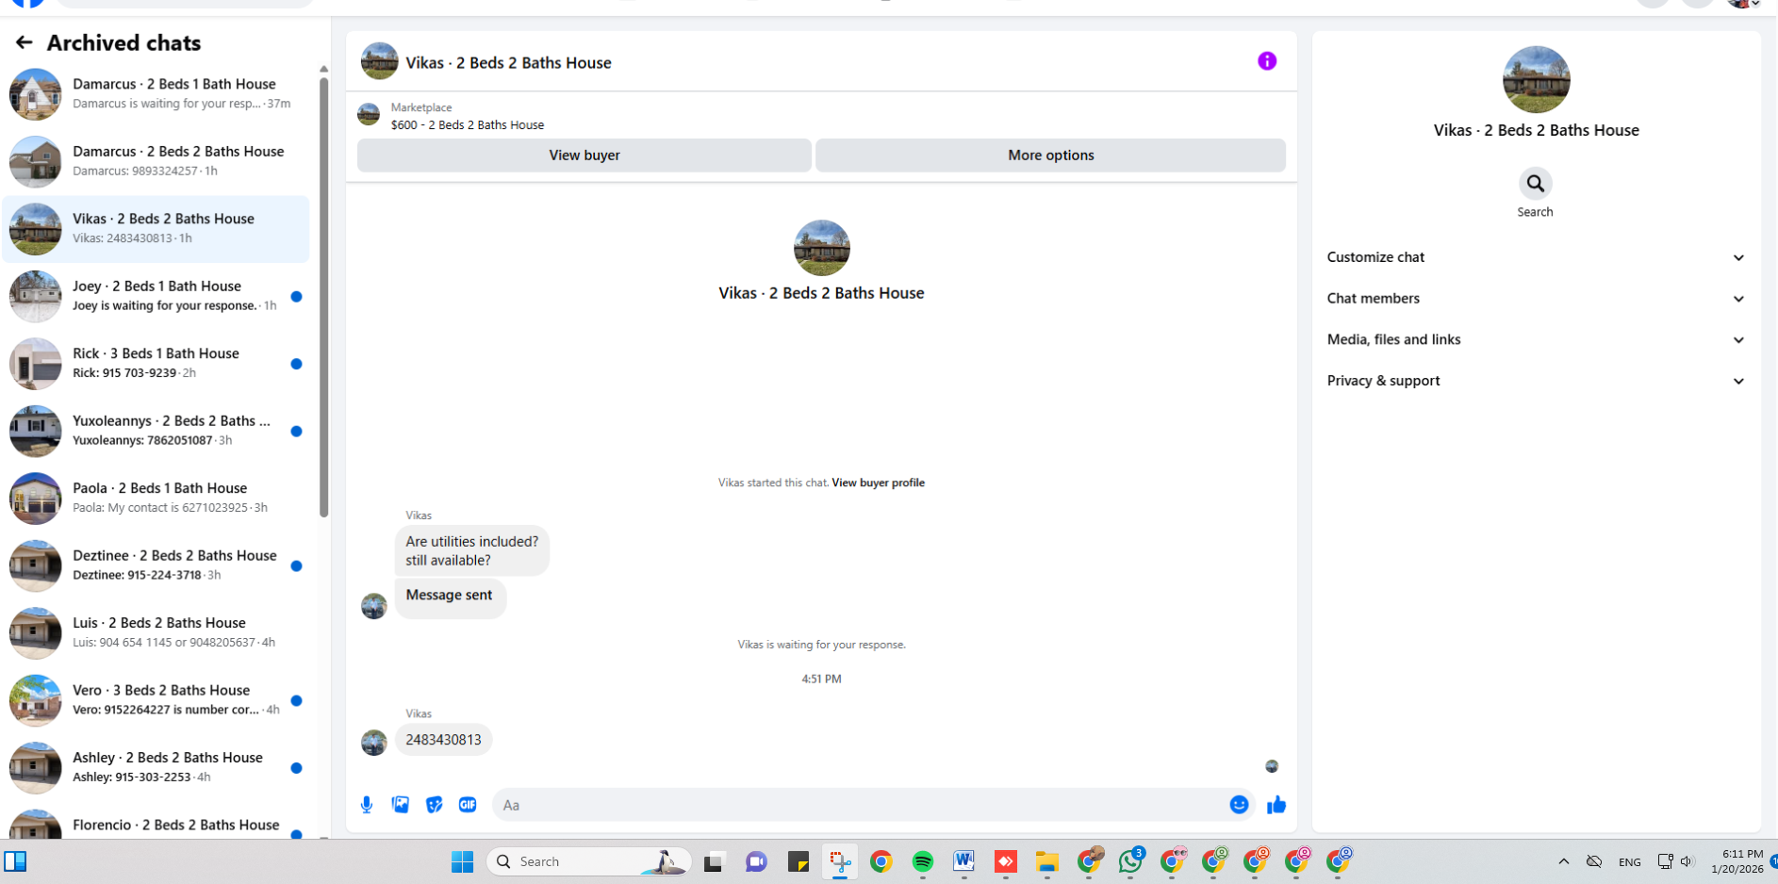Image resolution: width=1778 pixels, height=884 pixels.
Task: Click the house avatar above the chat intro
Action: click(821, 248)
